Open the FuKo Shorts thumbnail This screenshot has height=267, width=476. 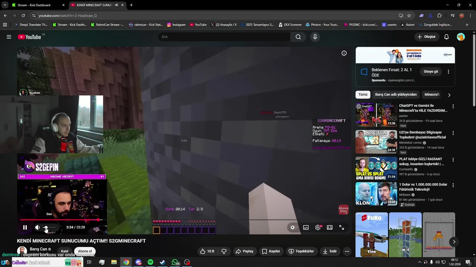tap(372, 234)
